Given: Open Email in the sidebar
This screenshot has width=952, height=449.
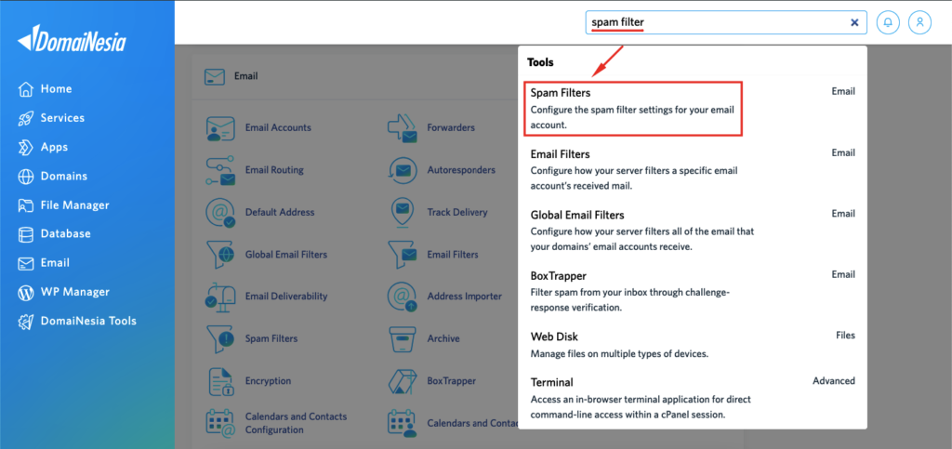Looking at the screenshot, I should [x=55, y=263].
